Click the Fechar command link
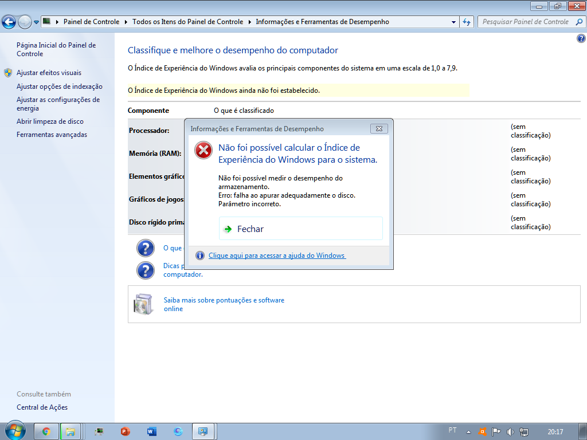The height and width of the screenshot is (440, 587). 300,229
